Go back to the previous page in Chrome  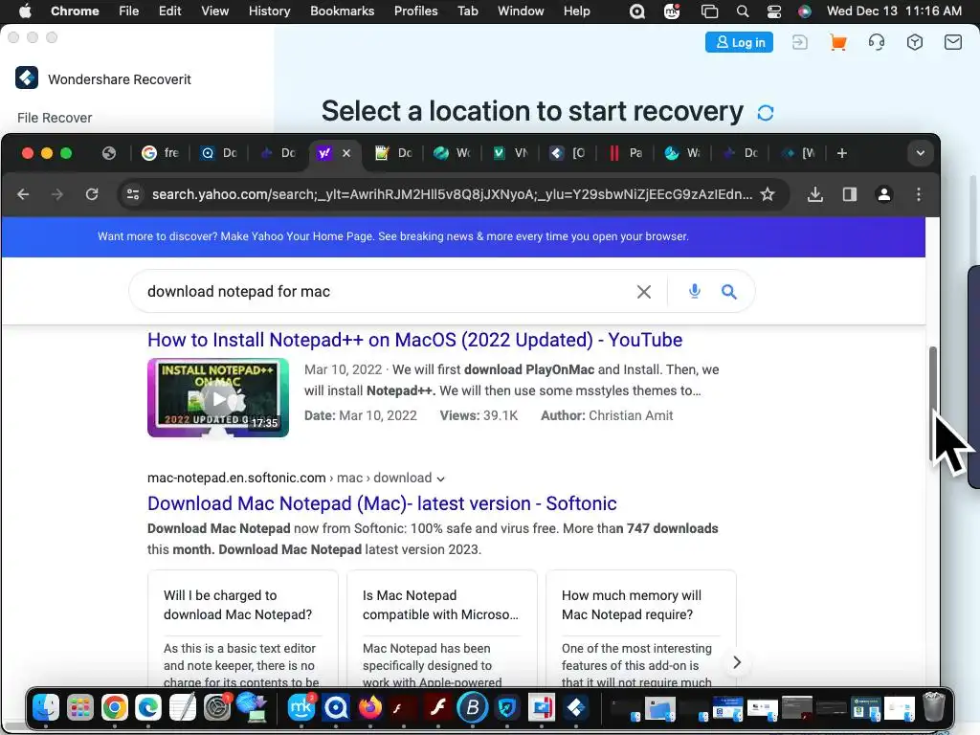23,194
